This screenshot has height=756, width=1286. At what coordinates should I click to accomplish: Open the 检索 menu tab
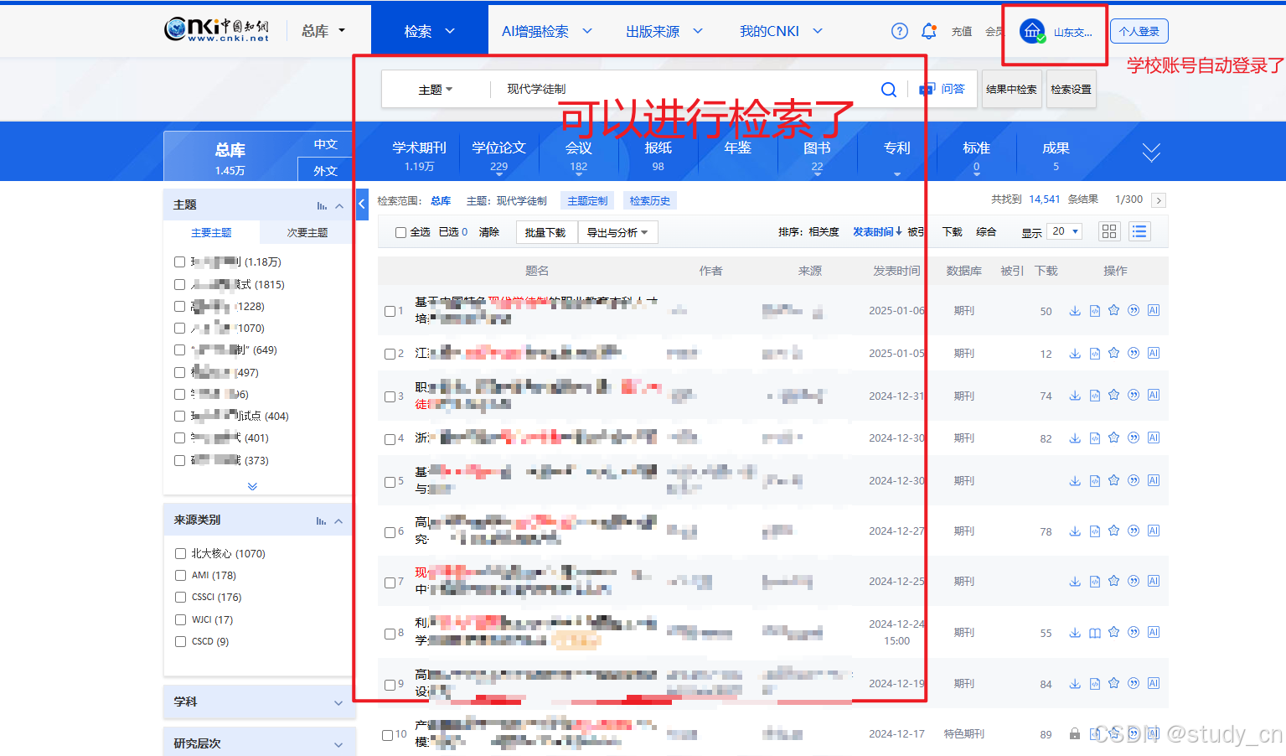(x=430, y=31)
